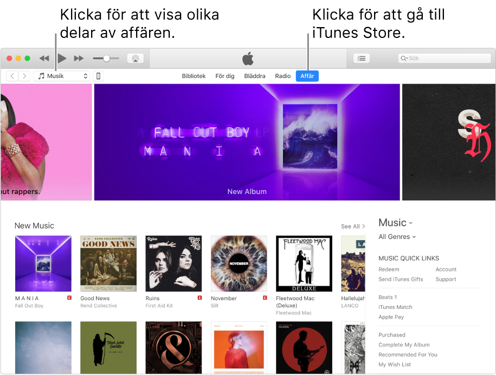The image size is (496, 375).
Task: Click the rewind playback button
Action: 44,58
